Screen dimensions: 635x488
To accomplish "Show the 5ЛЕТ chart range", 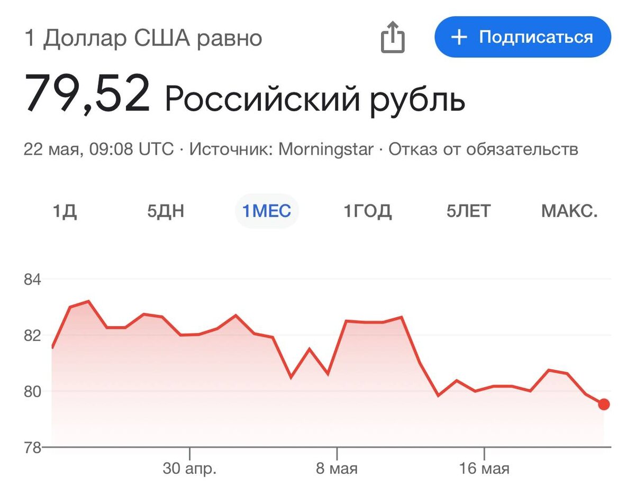I will click(x=468, y=211).
